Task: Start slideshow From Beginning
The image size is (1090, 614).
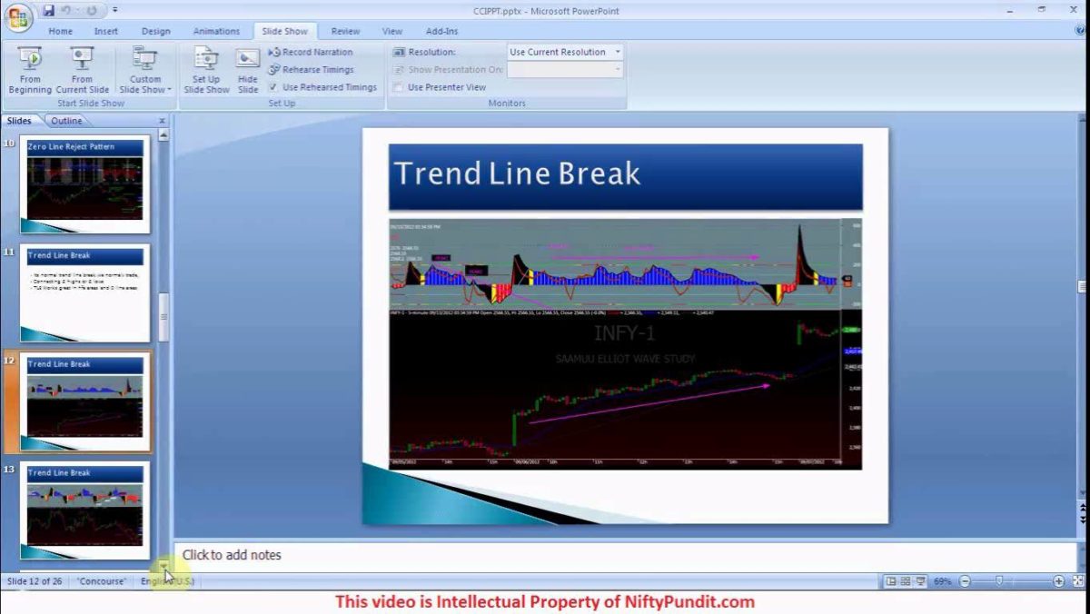Action: (x=30, y=71)
